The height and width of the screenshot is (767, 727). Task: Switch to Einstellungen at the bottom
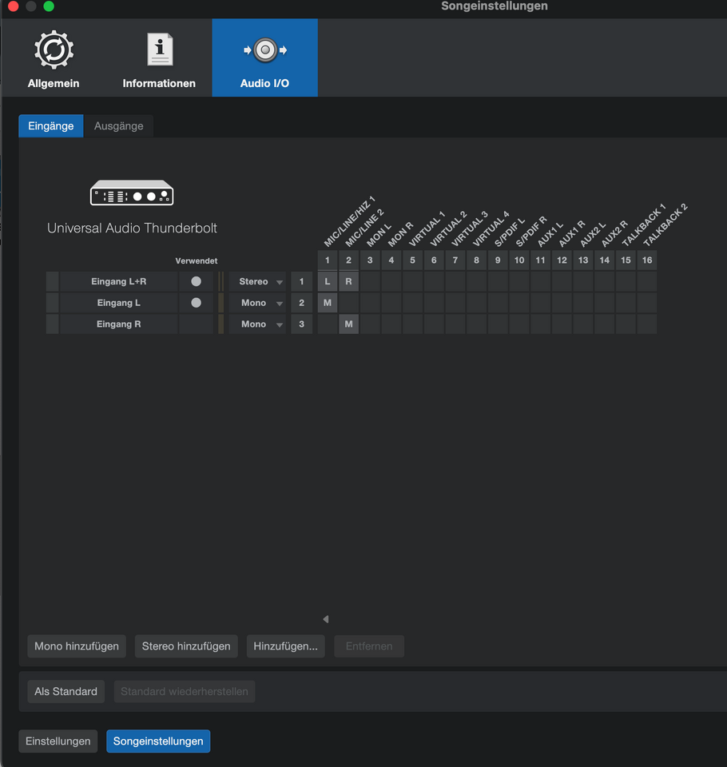(x=58, y=741)
